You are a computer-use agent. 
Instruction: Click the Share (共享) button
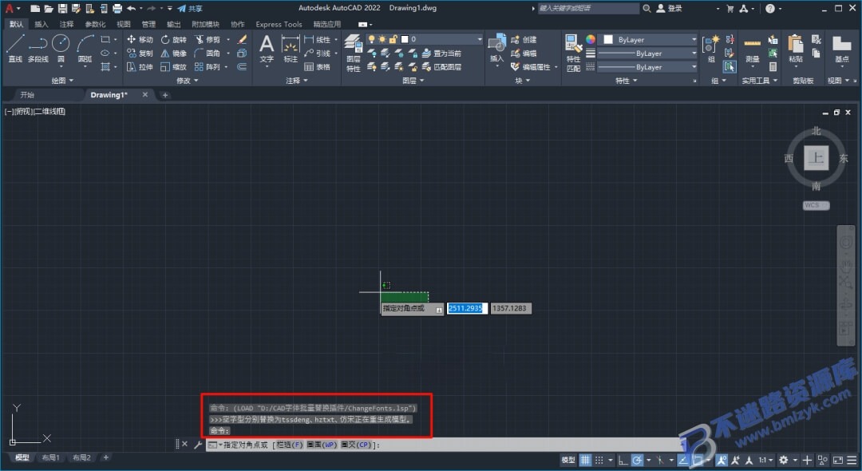[x=190, y=8]
